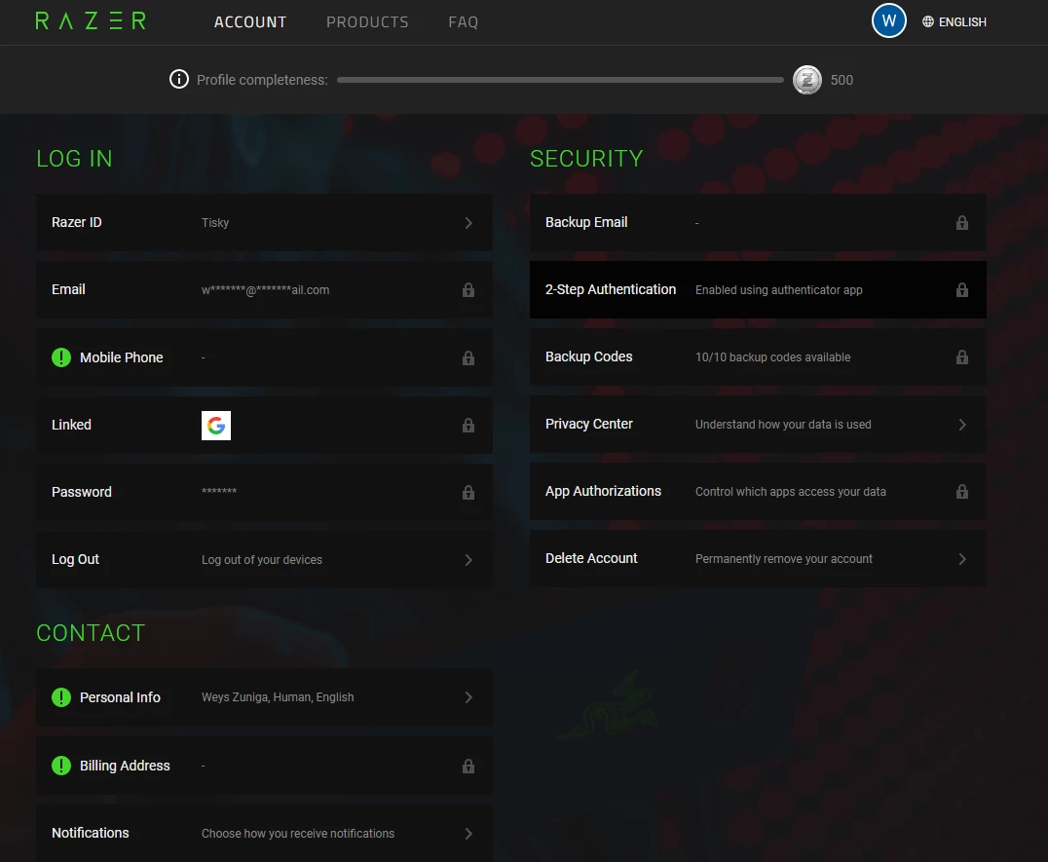The width and height of the screenshot is (1048, 862).
Task: Click the 'Tisky' Razer ID value
Action: click(215, 222)
